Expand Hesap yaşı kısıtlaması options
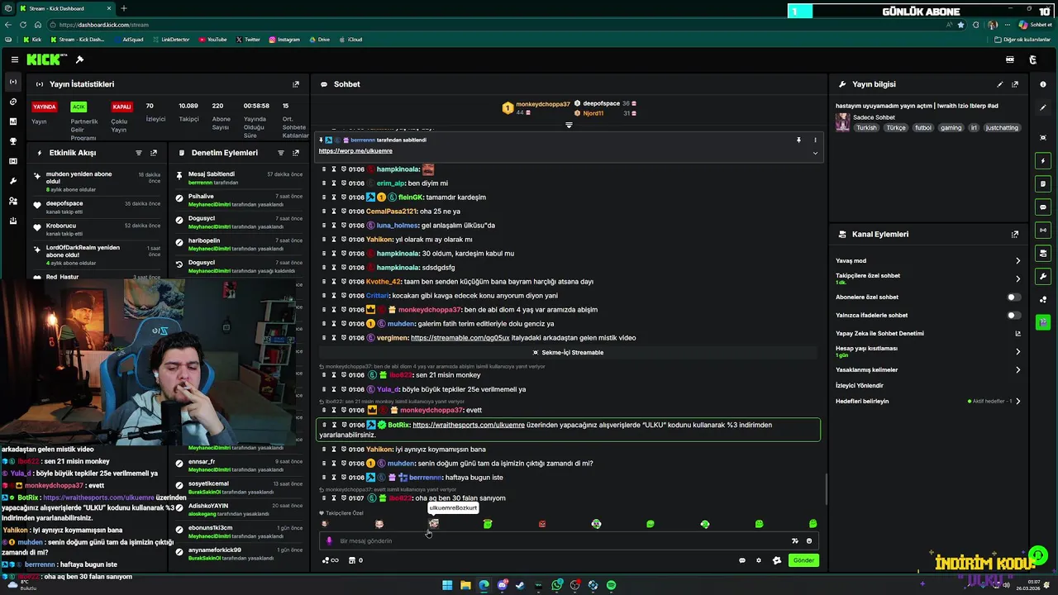1058x595 pixels. coord(1017,351)
